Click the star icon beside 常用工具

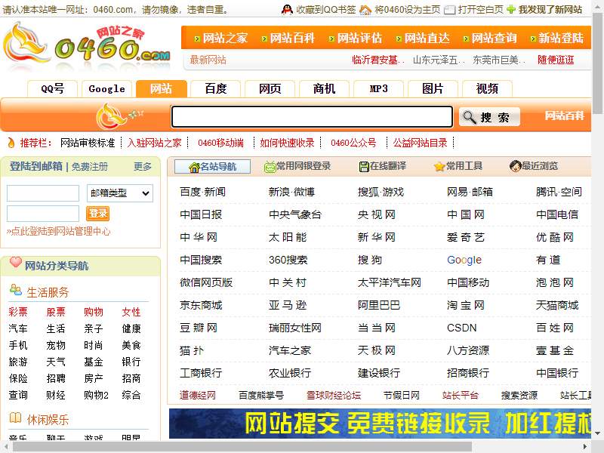click(x=439, y=167)
